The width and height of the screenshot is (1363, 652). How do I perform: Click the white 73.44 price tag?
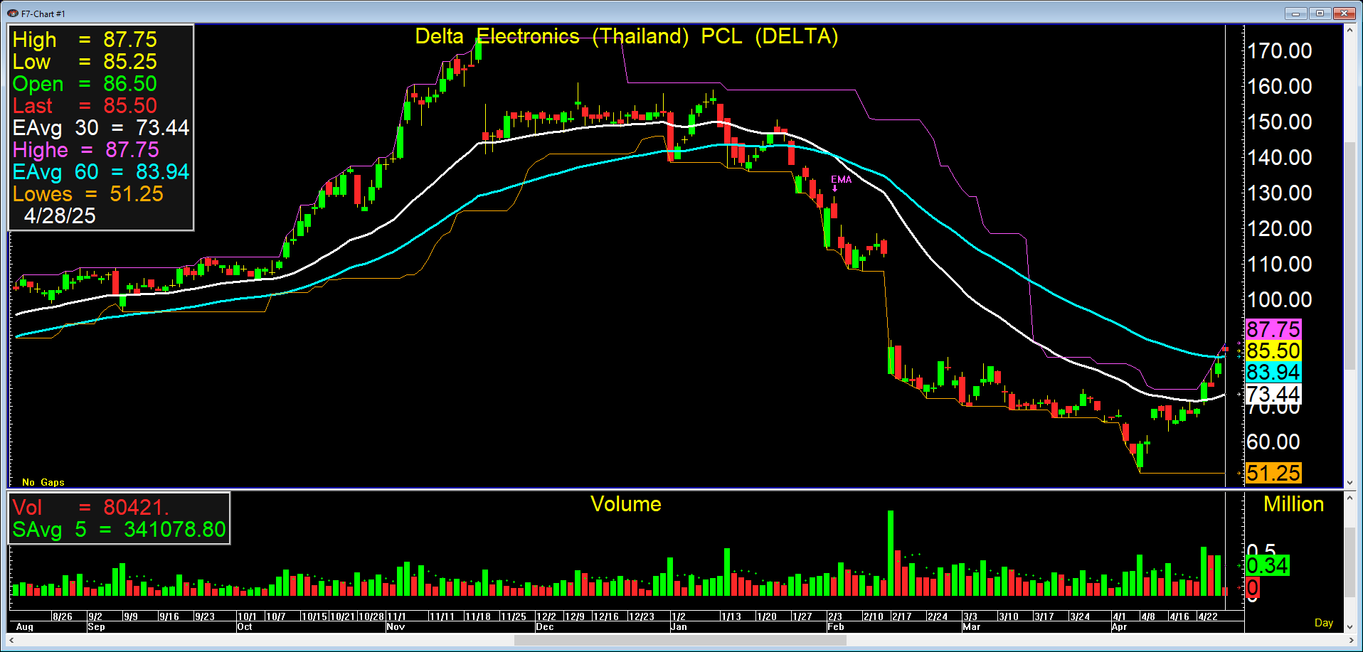click(1273, 394)
